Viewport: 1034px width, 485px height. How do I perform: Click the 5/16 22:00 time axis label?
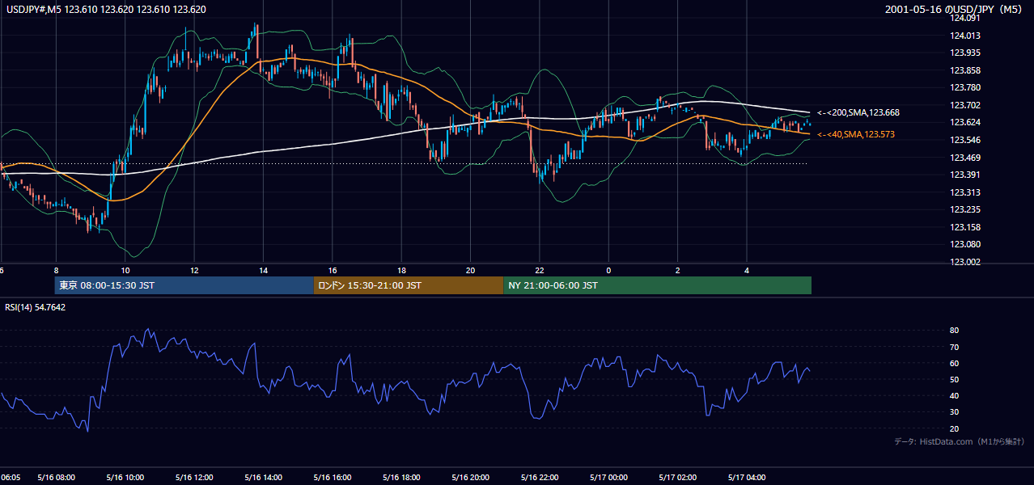[x=540, y=478]
